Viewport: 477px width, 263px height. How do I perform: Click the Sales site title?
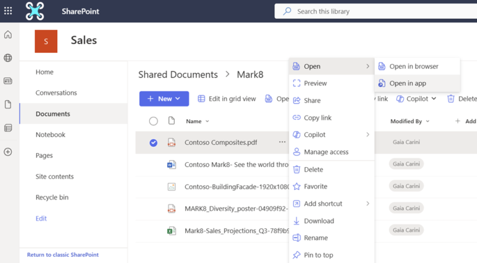(84, 40)
